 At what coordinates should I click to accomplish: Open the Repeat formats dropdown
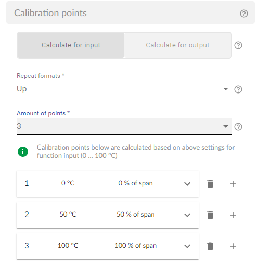coord(124,89)
